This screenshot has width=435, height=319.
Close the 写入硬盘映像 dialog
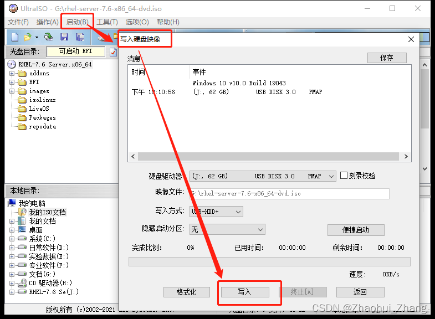click(411, 39)
